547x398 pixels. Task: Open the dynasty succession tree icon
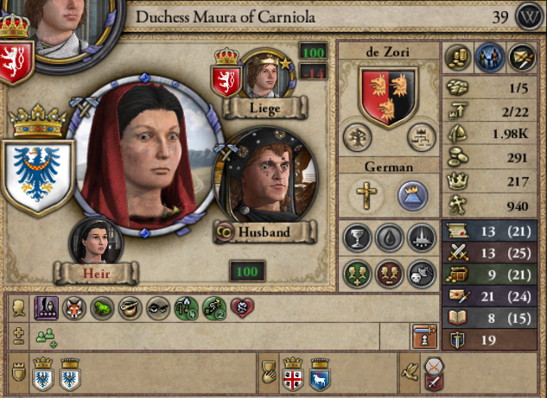(x=422, y=137)
